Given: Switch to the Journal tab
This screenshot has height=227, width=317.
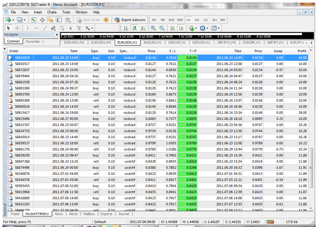Looking at the screenshot, I should coord(124,214).
